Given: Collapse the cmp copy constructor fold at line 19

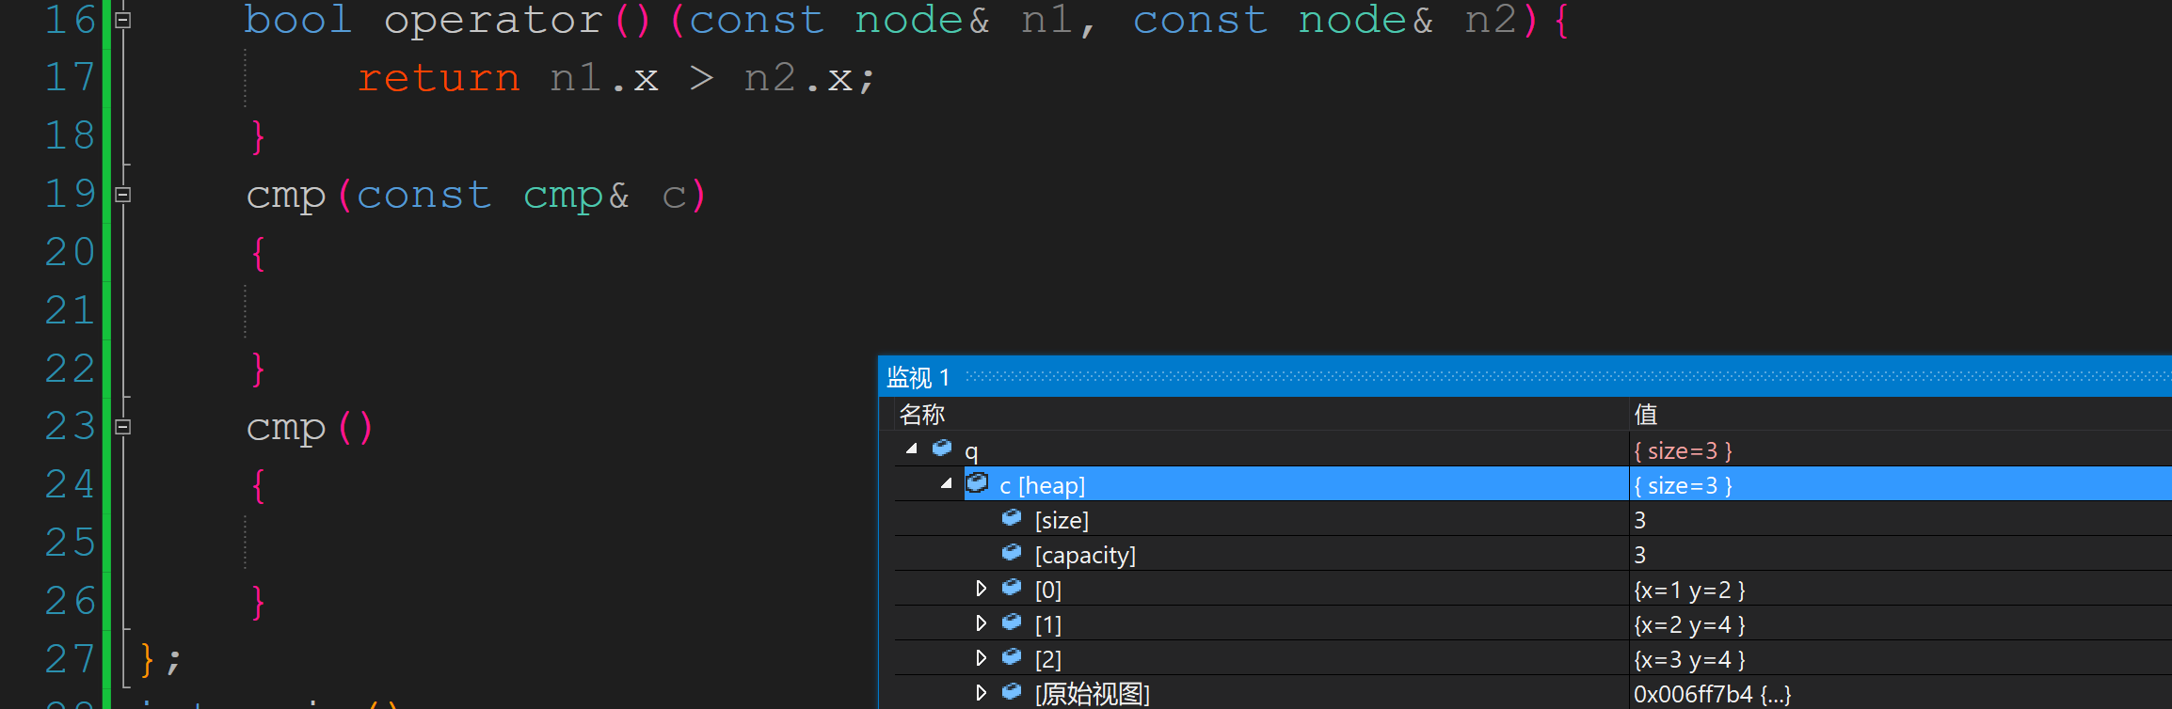Looking at the screenshot, I should (122, 195).
